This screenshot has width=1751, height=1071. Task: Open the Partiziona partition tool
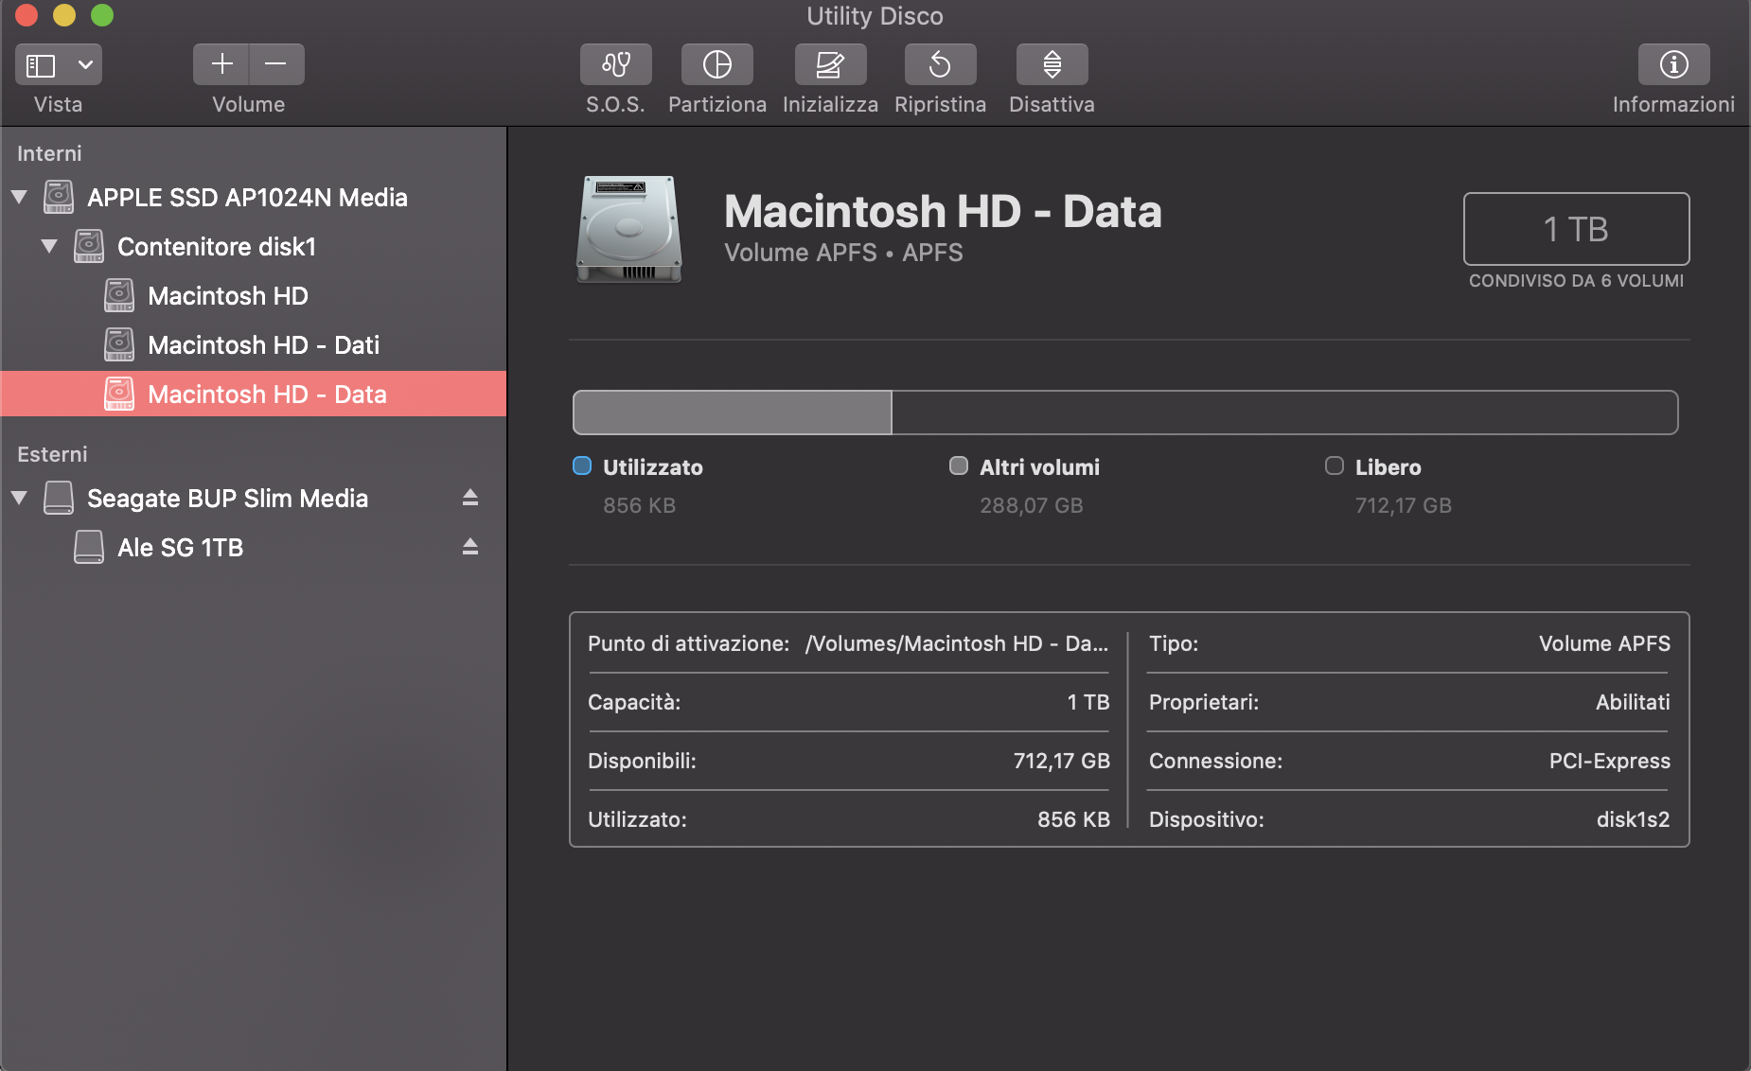[x=716, y=65]
